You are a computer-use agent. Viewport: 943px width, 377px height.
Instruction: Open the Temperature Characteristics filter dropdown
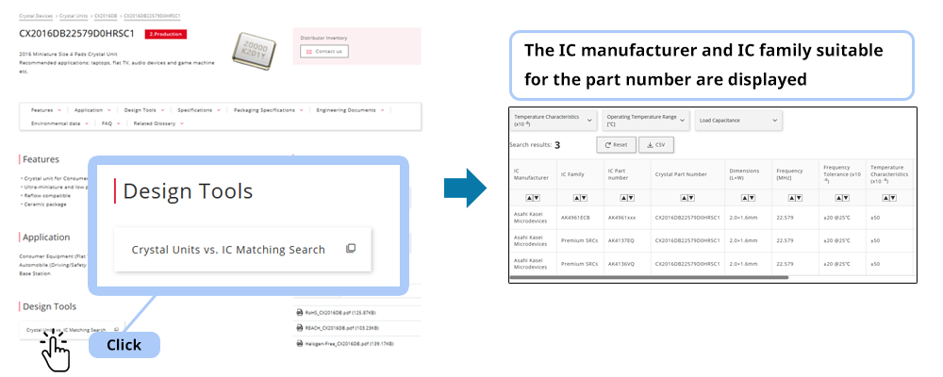tap(554, 121)
